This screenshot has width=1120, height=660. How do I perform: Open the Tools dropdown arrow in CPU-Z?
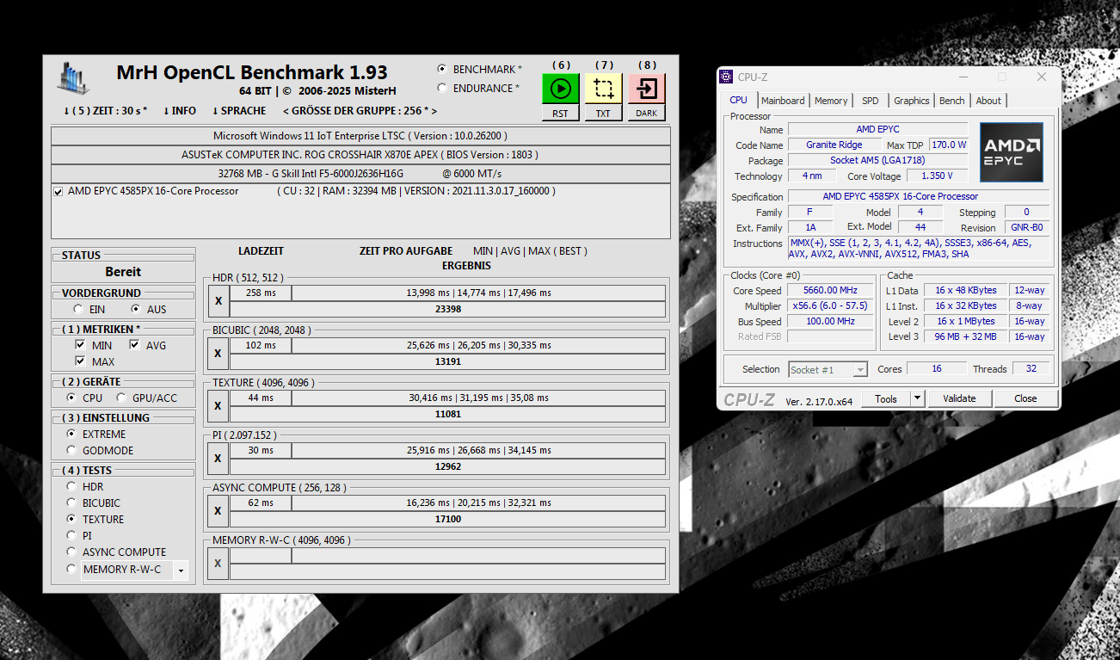(917, 398)
